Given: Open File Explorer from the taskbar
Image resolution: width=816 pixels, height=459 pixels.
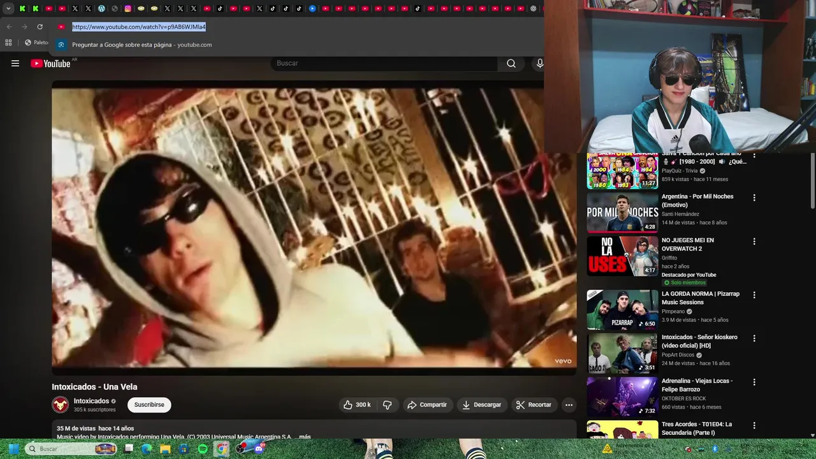Looking at the screenshot, I should [166, 449].
